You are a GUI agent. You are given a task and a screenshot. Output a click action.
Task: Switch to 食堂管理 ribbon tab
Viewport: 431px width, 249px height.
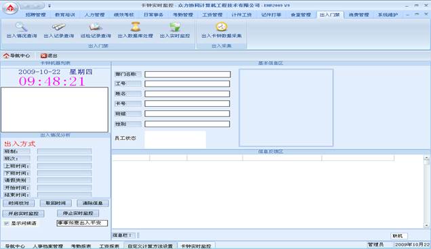(301, 15)
